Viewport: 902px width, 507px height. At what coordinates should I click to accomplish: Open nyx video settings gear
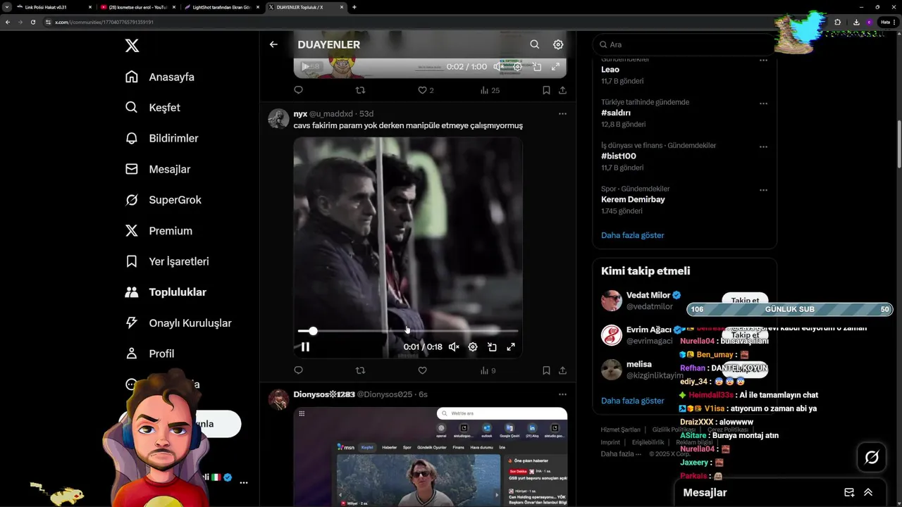pyautogui.click(x=473, y=346)
